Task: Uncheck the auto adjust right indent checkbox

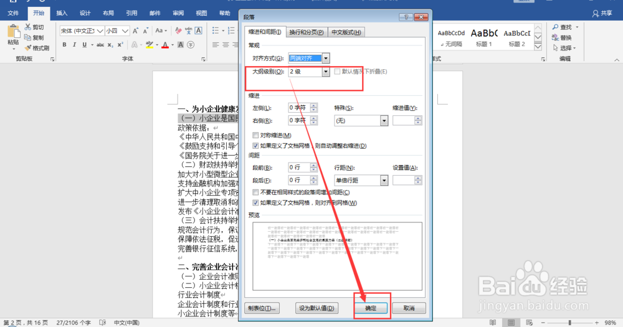Action: tap(255, 146)
